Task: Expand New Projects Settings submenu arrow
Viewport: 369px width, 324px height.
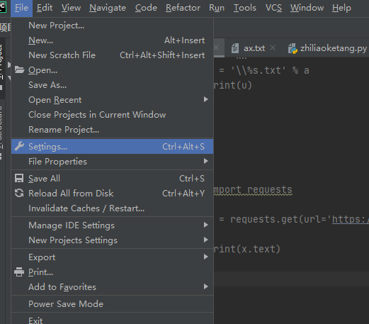Action: tap(206, 240)
